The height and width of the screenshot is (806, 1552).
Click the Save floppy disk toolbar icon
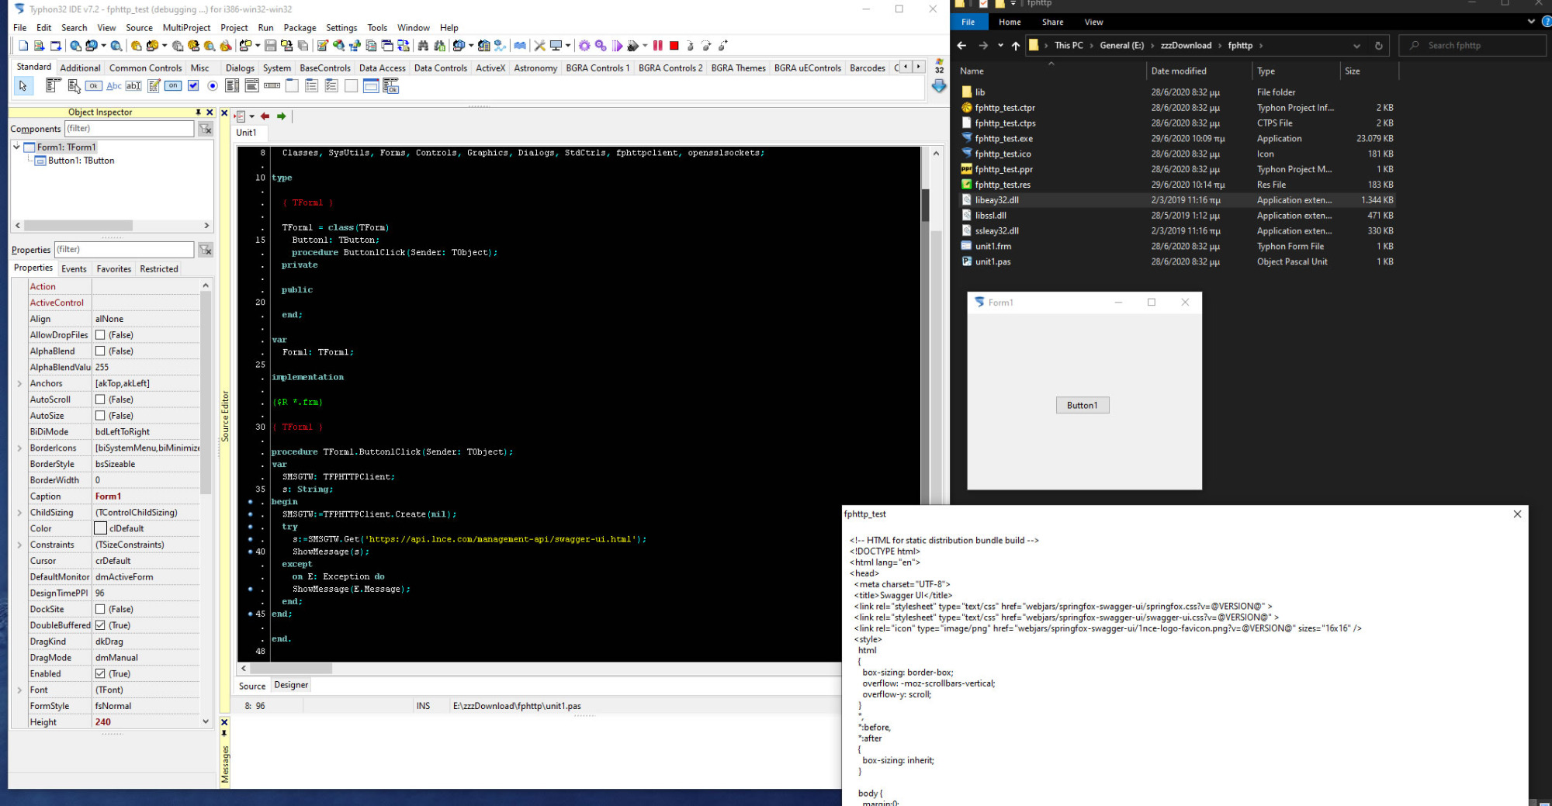[270, 46]
